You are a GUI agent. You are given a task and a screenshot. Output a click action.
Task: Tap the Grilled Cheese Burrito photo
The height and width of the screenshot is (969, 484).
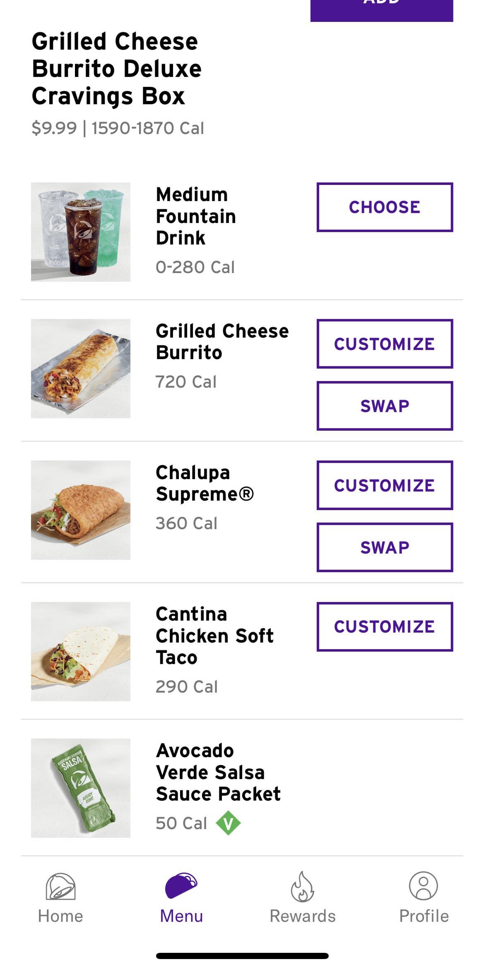(x=81, y=369)
